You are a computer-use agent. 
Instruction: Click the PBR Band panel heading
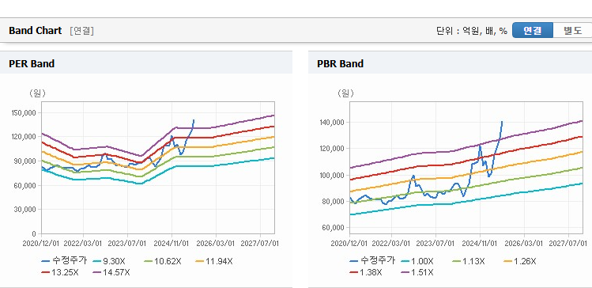pos(340,64)
